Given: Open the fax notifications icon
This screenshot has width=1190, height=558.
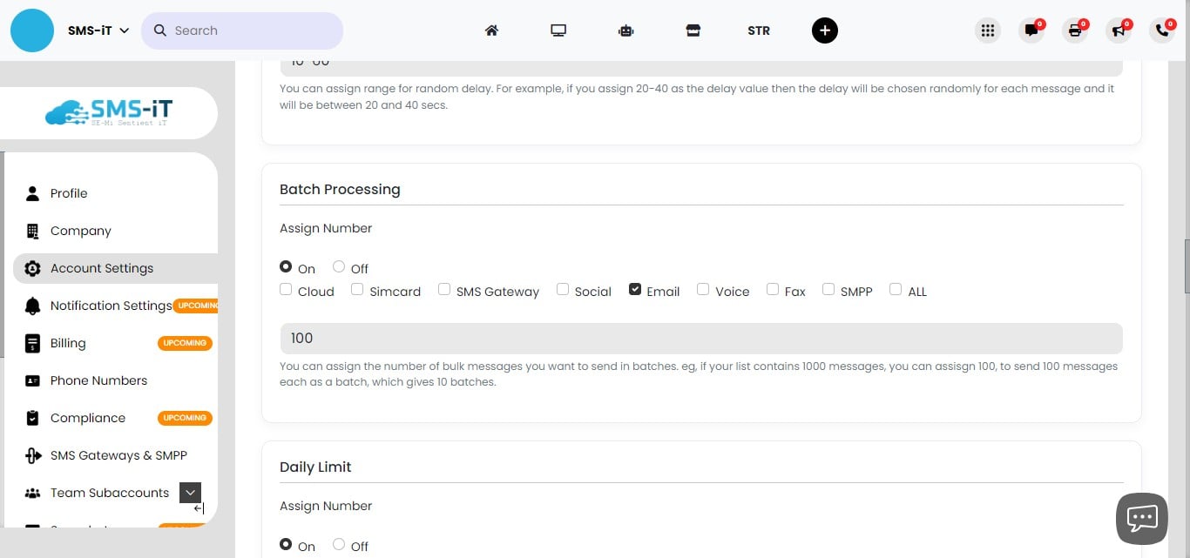Looking at the screenshot, I should pos(1075,30).
